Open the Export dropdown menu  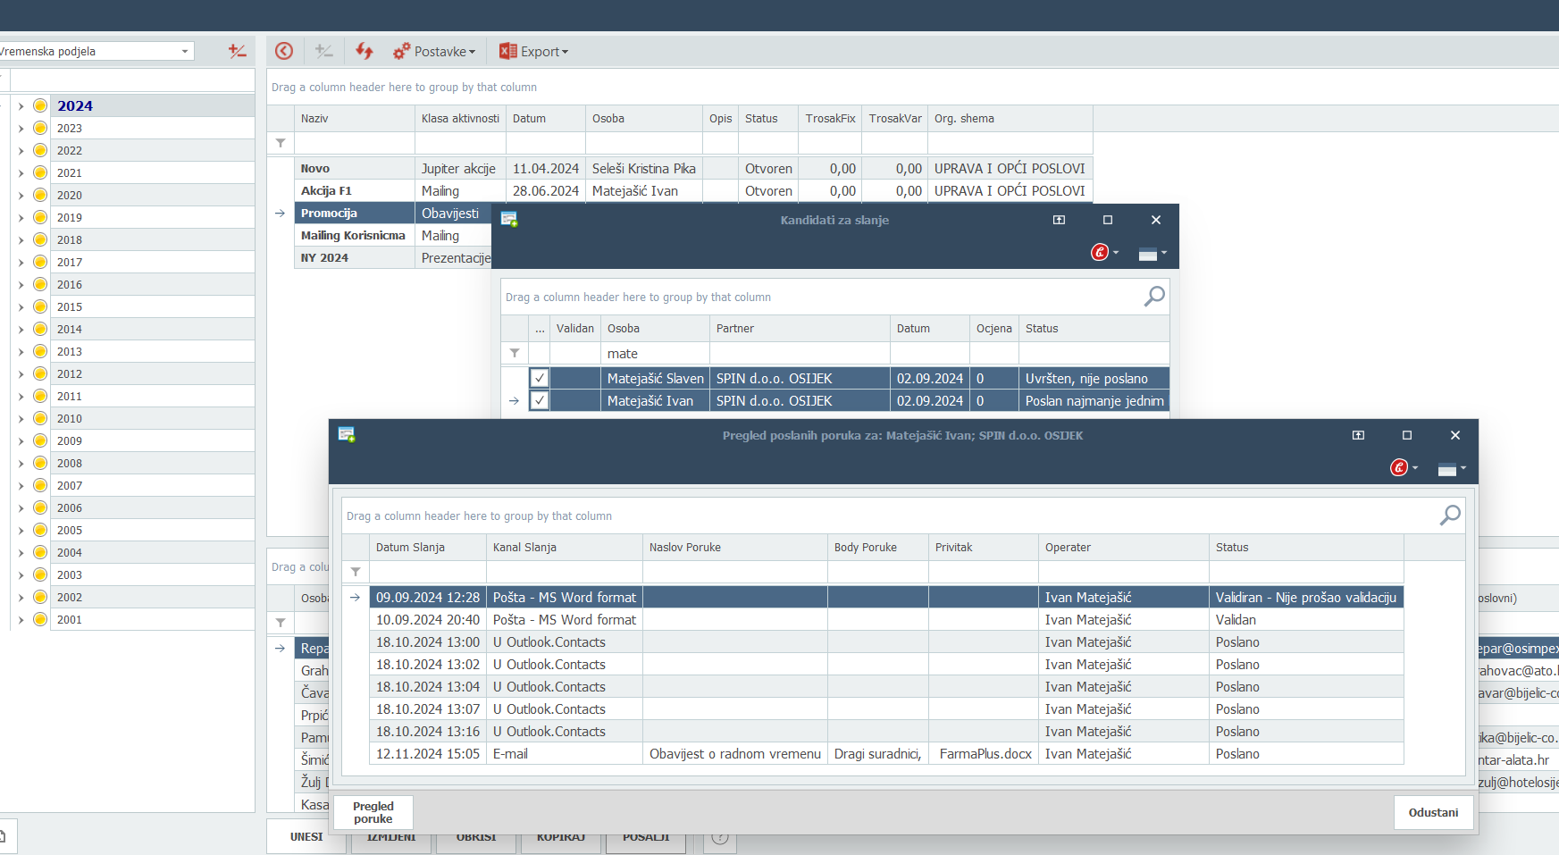pos(534,51)
